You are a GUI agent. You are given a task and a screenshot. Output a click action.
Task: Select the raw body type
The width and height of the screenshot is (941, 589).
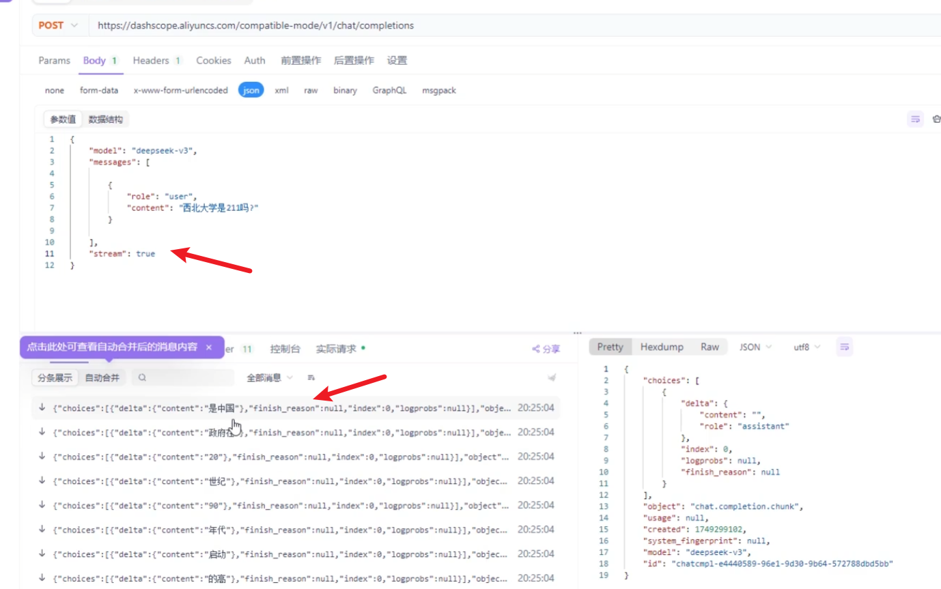(x=311, y=90)
